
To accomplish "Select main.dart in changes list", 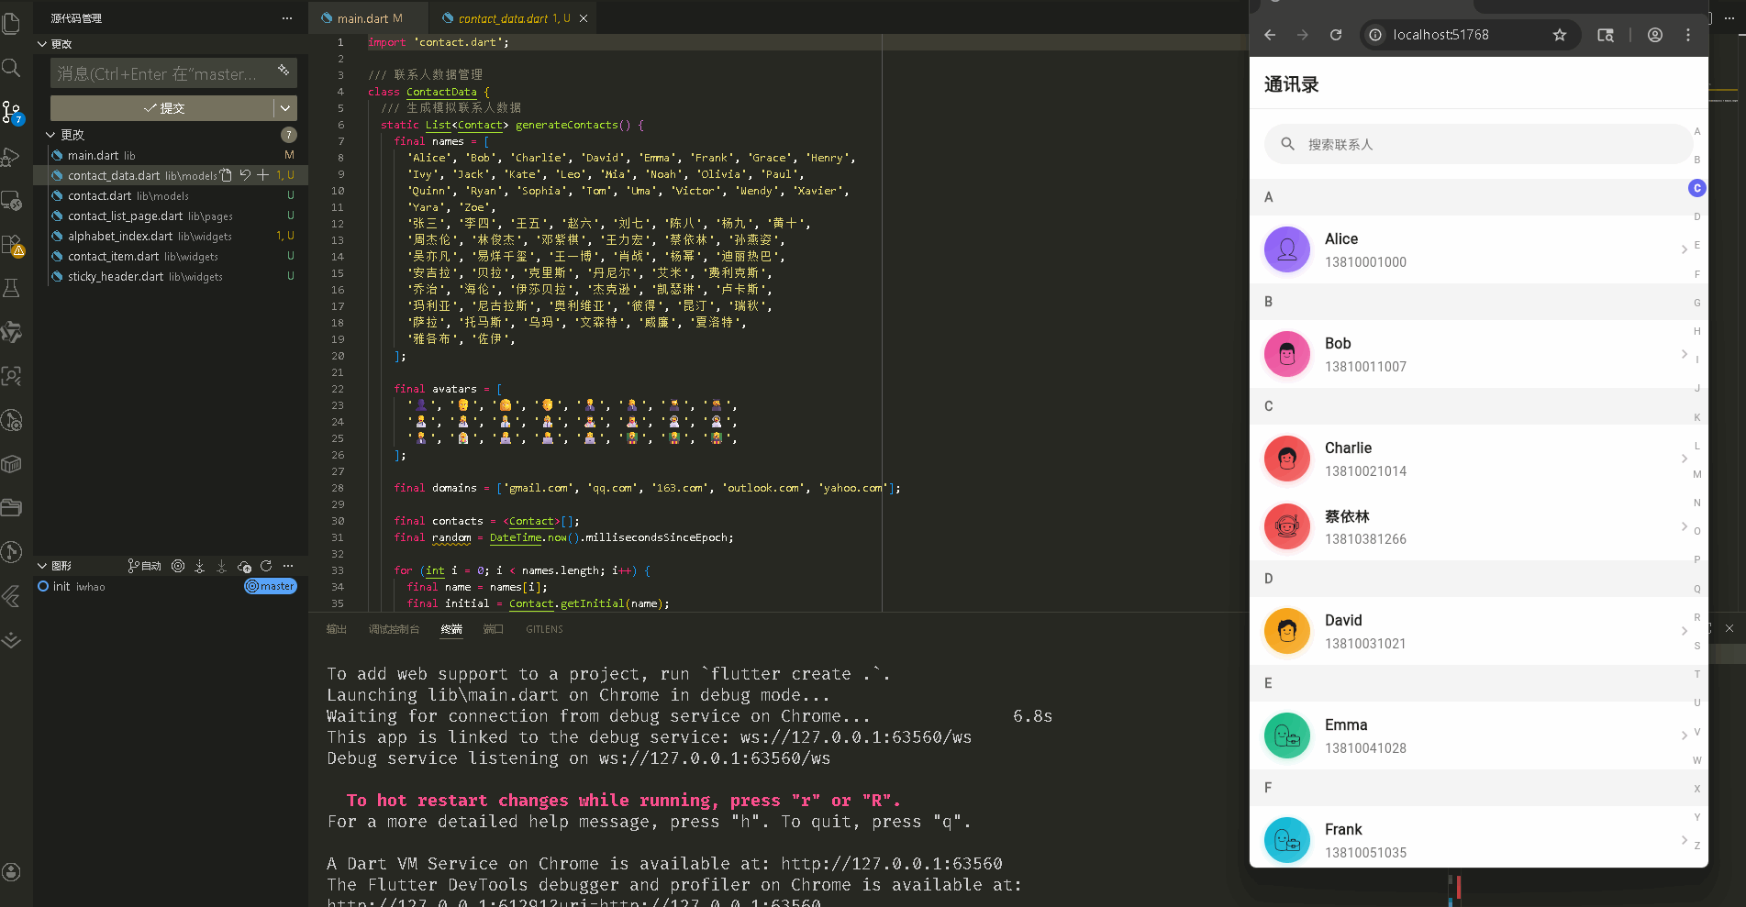I will (171, 155).
